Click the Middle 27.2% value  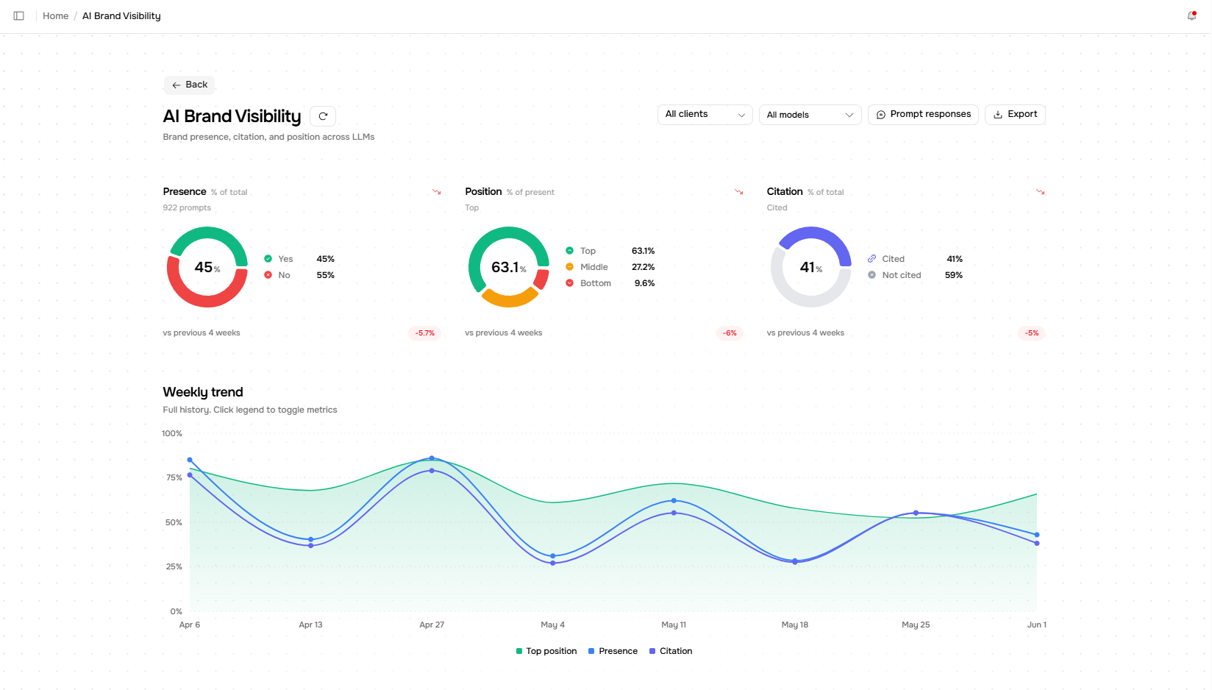(643, 267)
